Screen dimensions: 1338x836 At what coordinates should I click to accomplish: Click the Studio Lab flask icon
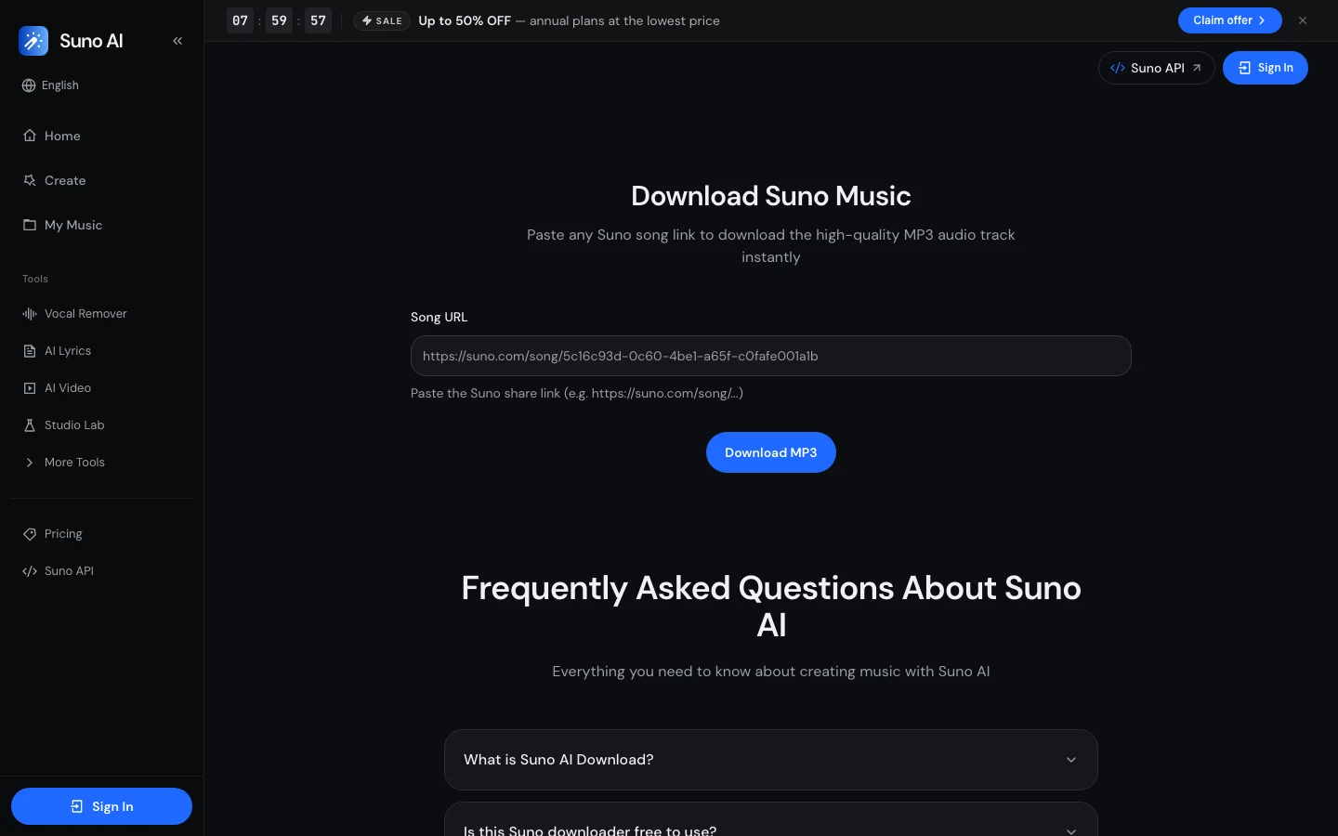(30, 425)
